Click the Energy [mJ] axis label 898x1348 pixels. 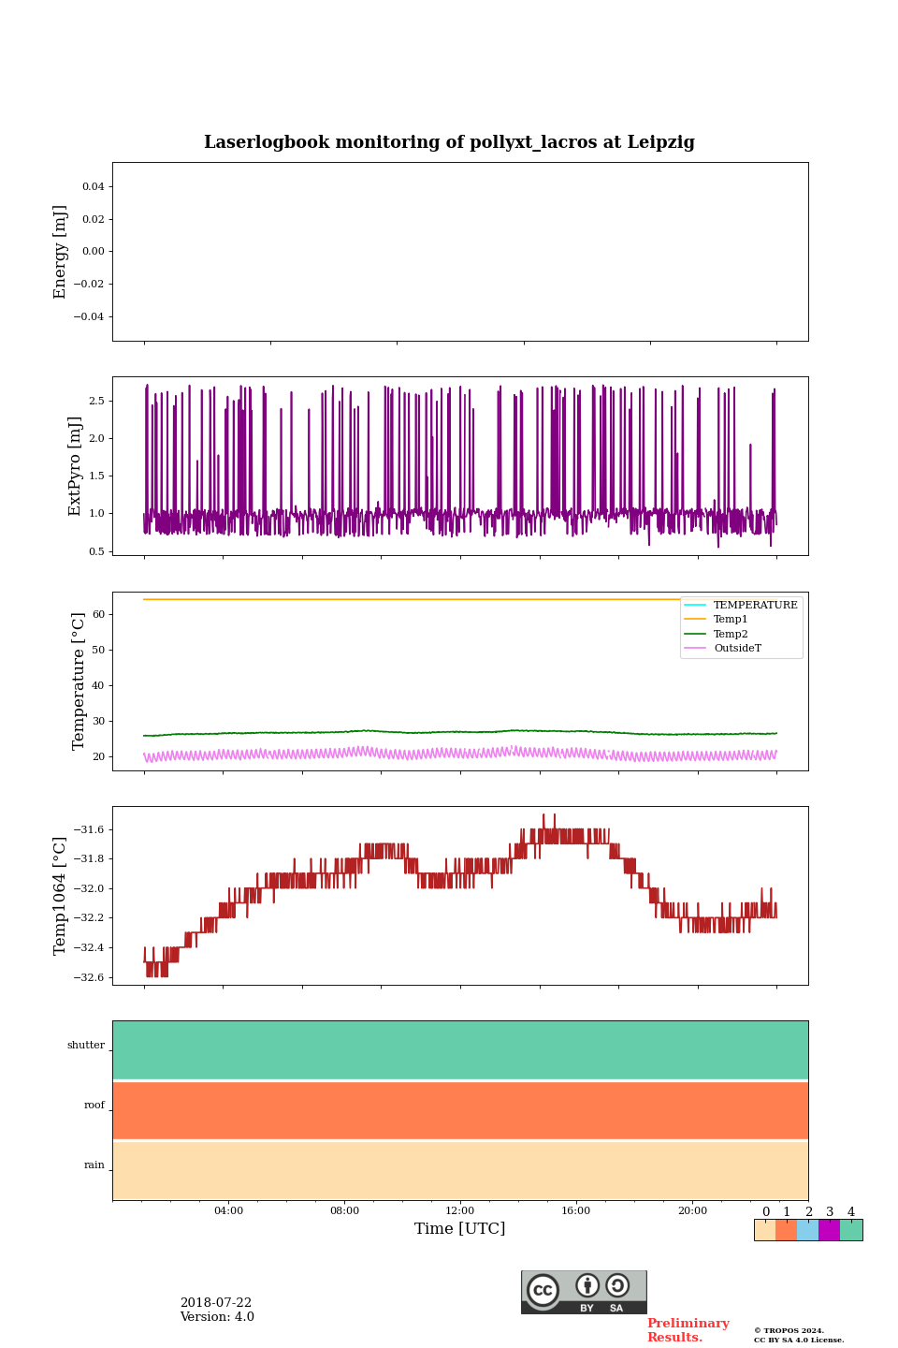61,252
